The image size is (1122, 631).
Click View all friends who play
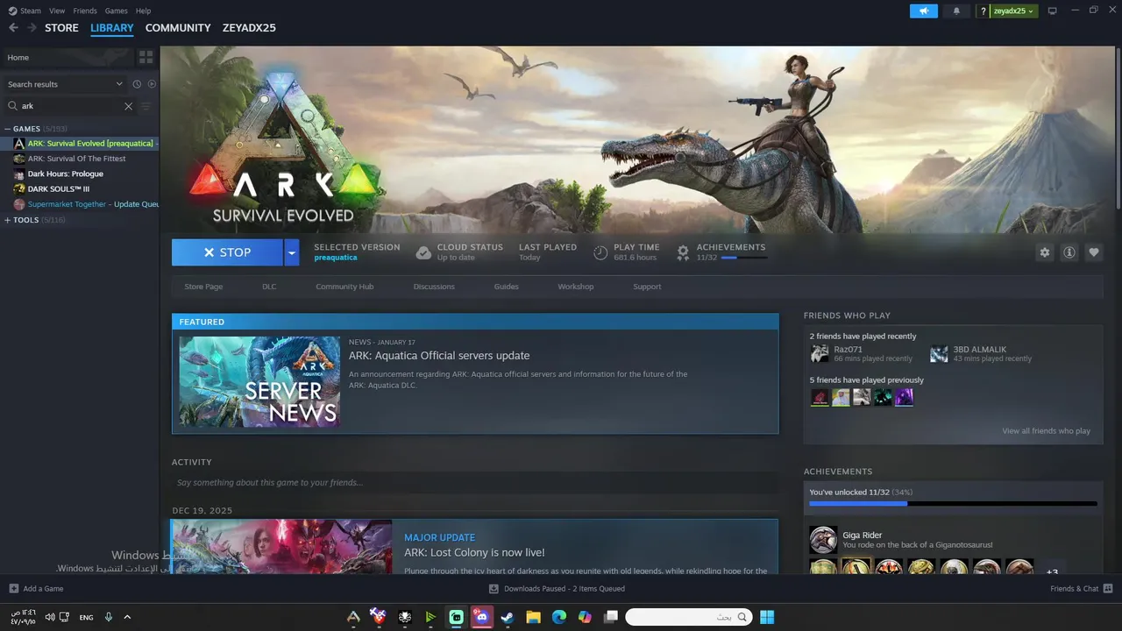tap(1046, 431)
